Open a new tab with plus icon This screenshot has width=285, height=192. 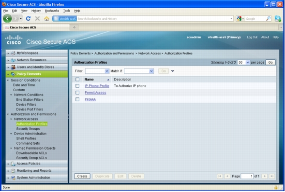pos(74,27)
